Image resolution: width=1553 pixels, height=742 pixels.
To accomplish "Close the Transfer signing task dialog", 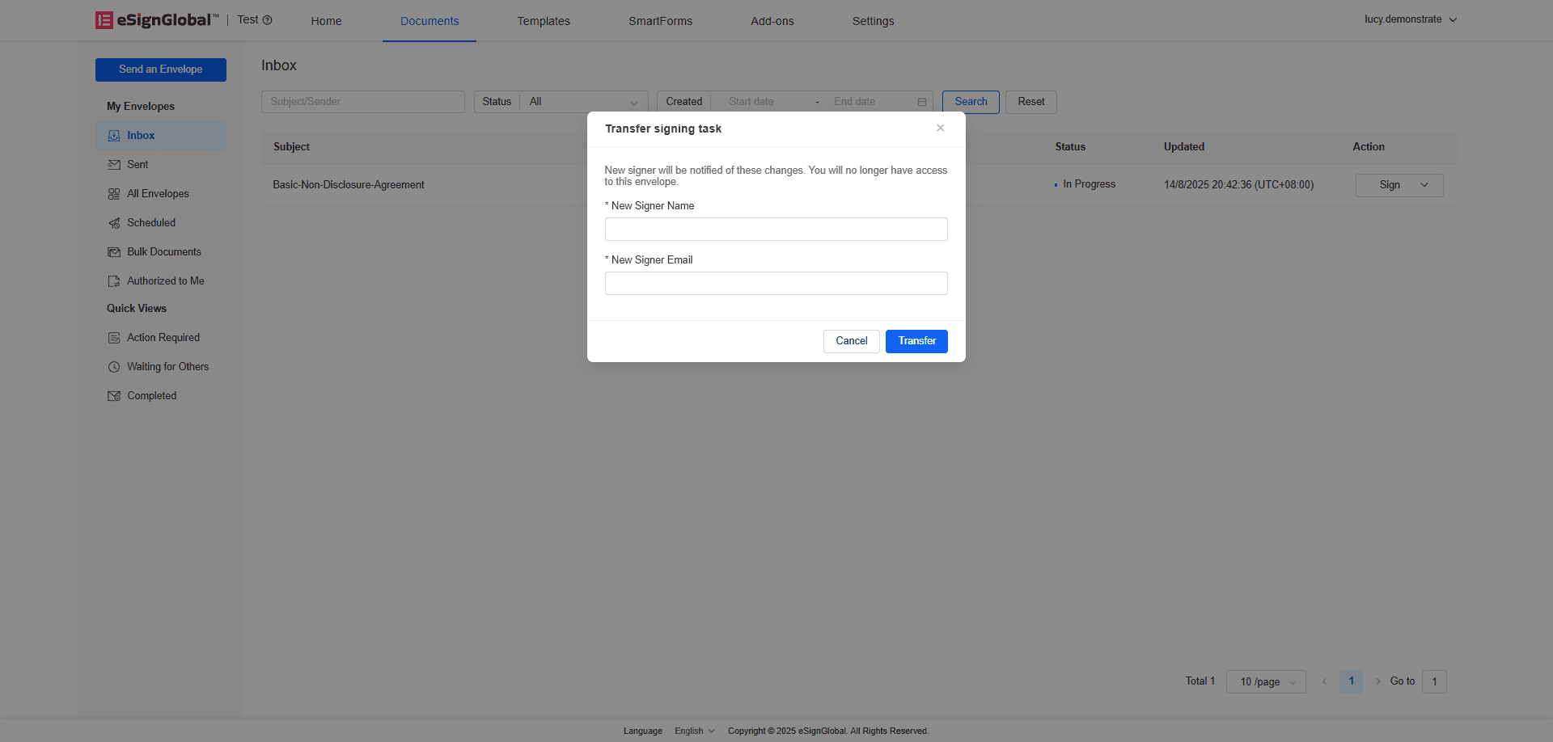I will 940,128.
